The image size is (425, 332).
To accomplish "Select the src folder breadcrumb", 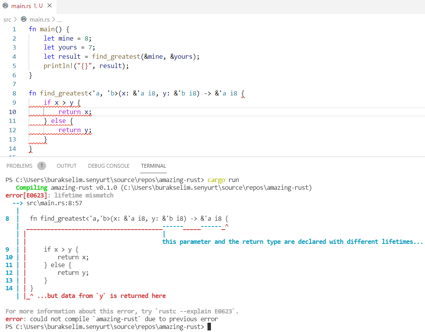I will pos(7,19).
